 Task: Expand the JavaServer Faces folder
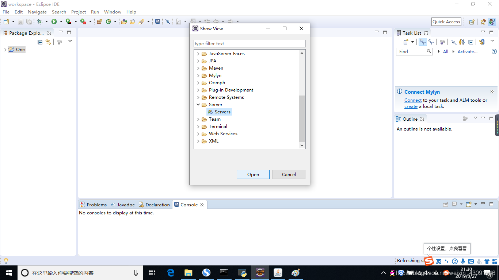[x=198, y=54]
